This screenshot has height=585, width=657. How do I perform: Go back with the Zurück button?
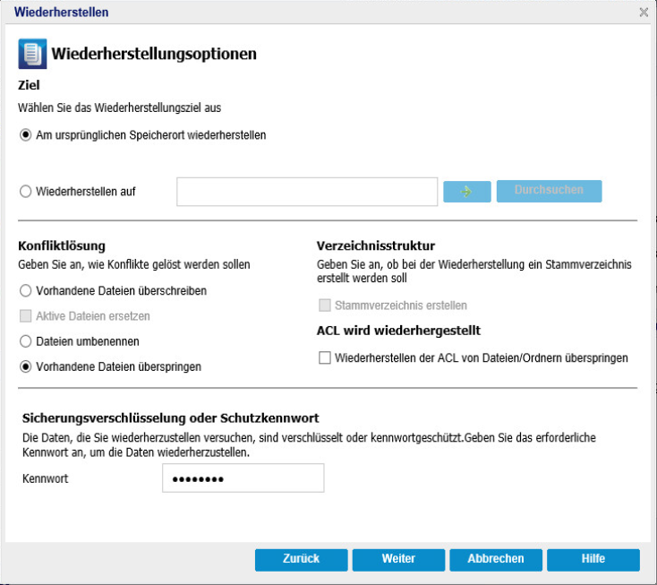[x=301, y=559]
